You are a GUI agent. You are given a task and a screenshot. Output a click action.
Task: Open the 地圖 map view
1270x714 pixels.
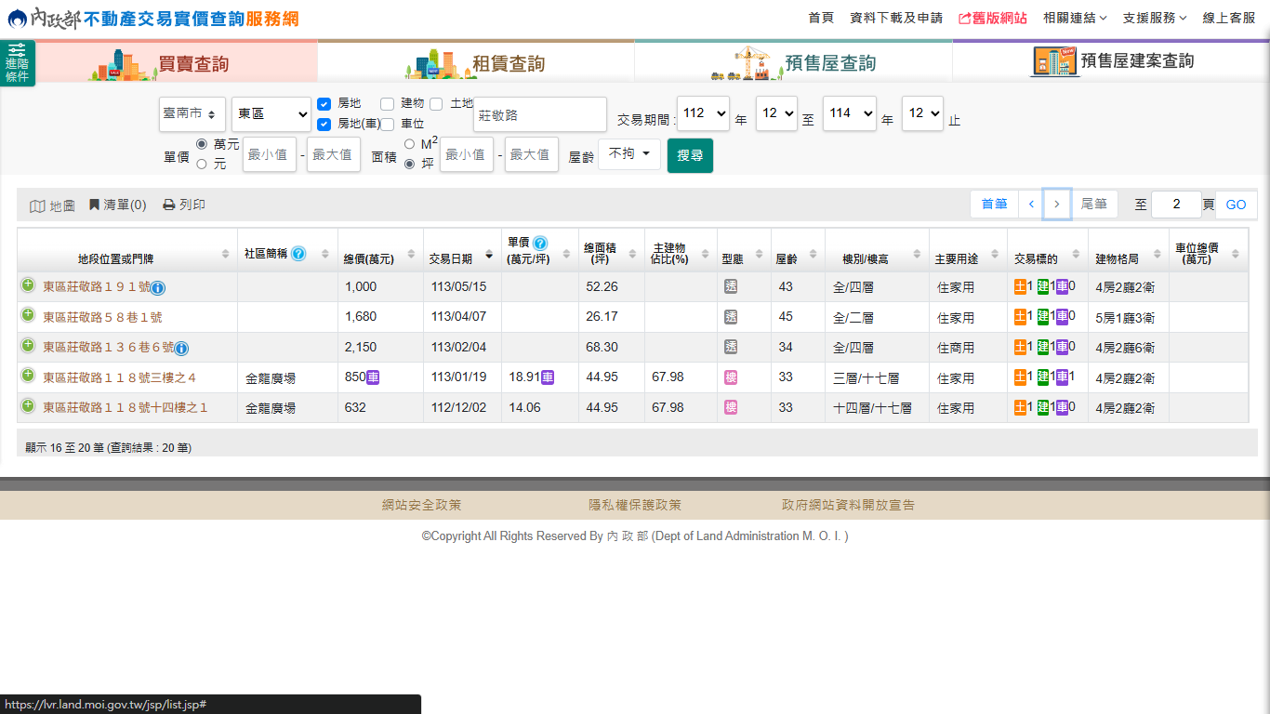point(52,205)
